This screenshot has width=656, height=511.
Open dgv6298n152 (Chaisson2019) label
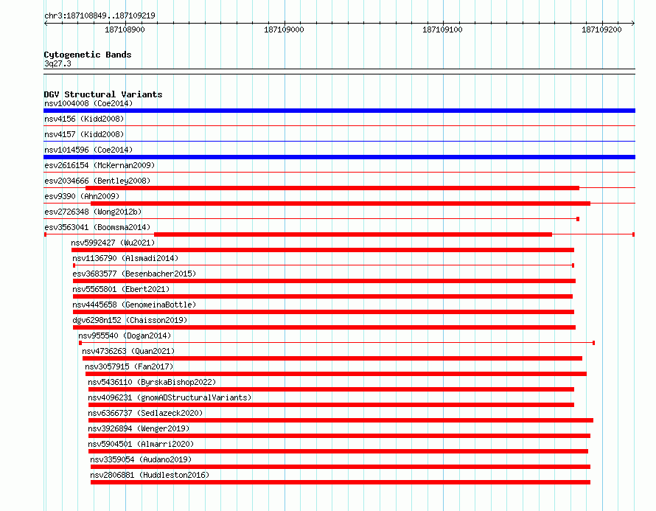(x=130, y=320)
